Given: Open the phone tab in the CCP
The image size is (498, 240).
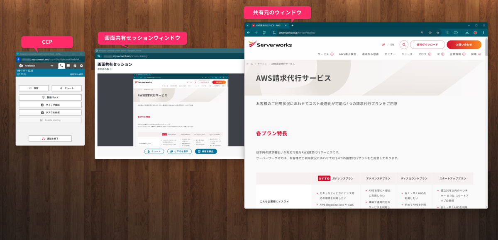Looking at the screenshot, I should coord(61,66).
